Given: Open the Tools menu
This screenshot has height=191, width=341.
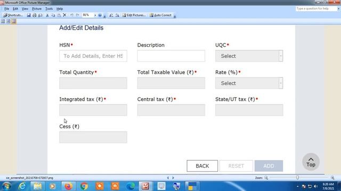Looking at the screenshot, I should click(49, 8).
